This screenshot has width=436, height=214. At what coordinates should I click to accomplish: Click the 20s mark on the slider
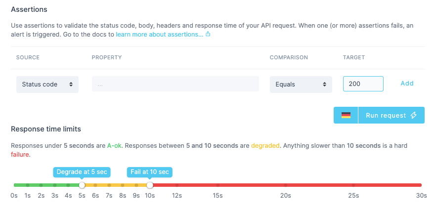[x=285, y=185]
